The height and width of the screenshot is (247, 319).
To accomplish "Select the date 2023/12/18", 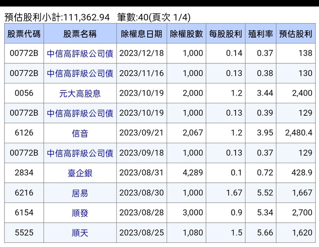I will [x=142, y=53].
